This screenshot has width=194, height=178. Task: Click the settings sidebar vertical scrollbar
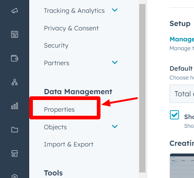coord(142,88)
